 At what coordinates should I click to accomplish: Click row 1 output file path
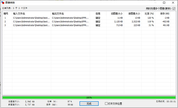(70, 18)
